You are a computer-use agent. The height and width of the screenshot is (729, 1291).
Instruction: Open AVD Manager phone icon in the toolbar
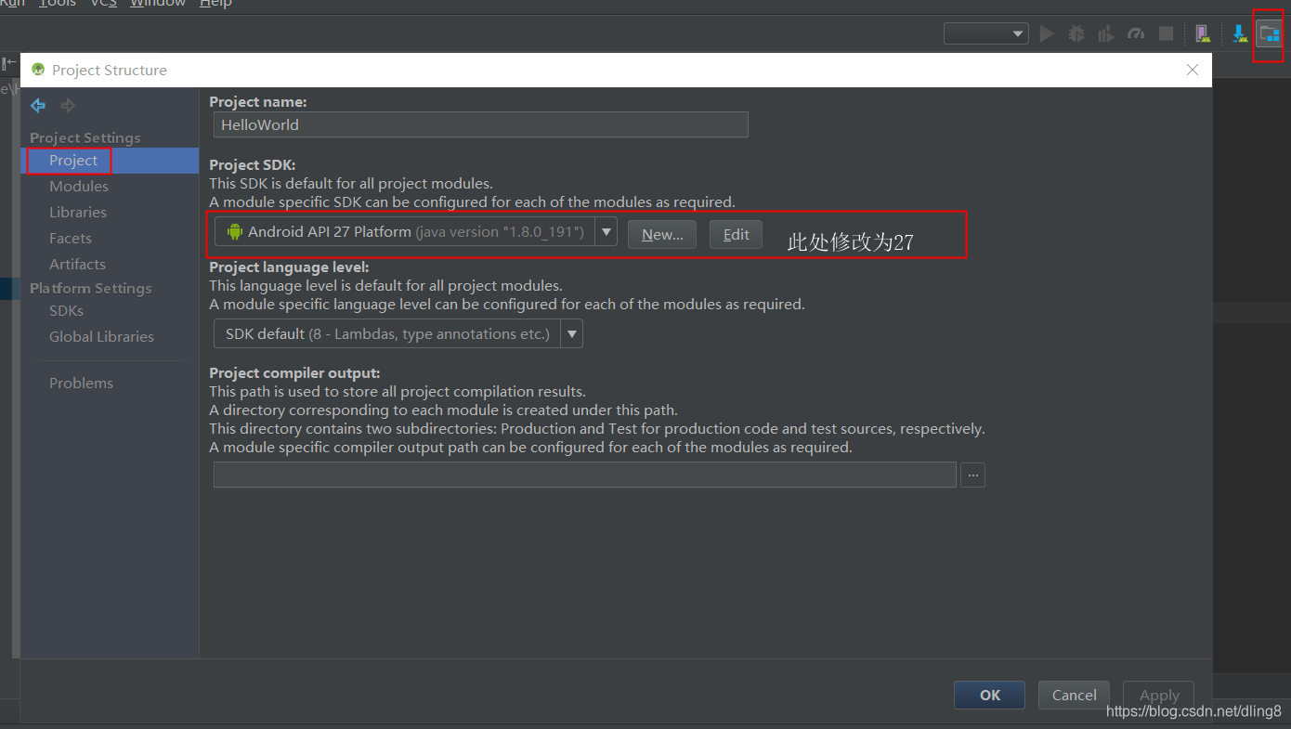[1203, 34]
